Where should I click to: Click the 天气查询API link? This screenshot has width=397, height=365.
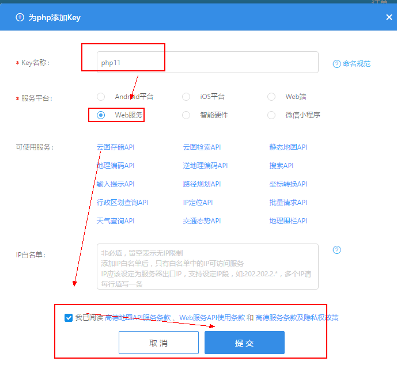(x=115, y=221)
